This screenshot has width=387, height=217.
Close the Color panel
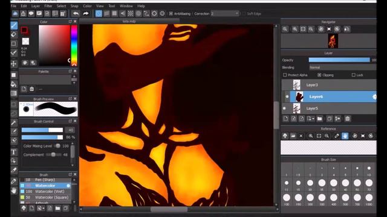75,22
